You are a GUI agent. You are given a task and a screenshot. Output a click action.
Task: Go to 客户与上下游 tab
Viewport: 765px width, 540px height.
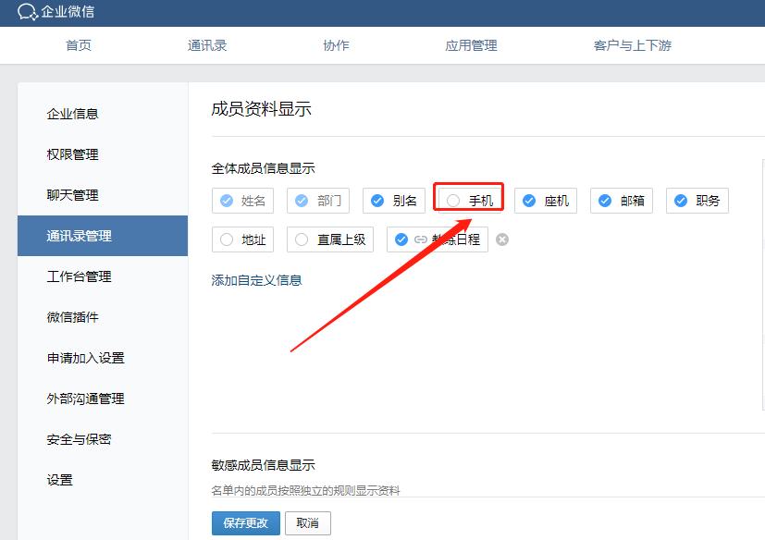tap(631, 44)
